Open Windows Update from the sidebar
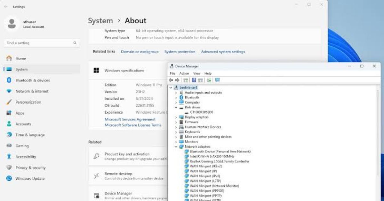Viewport: 384px width, 201px height. tap(30, 179)
